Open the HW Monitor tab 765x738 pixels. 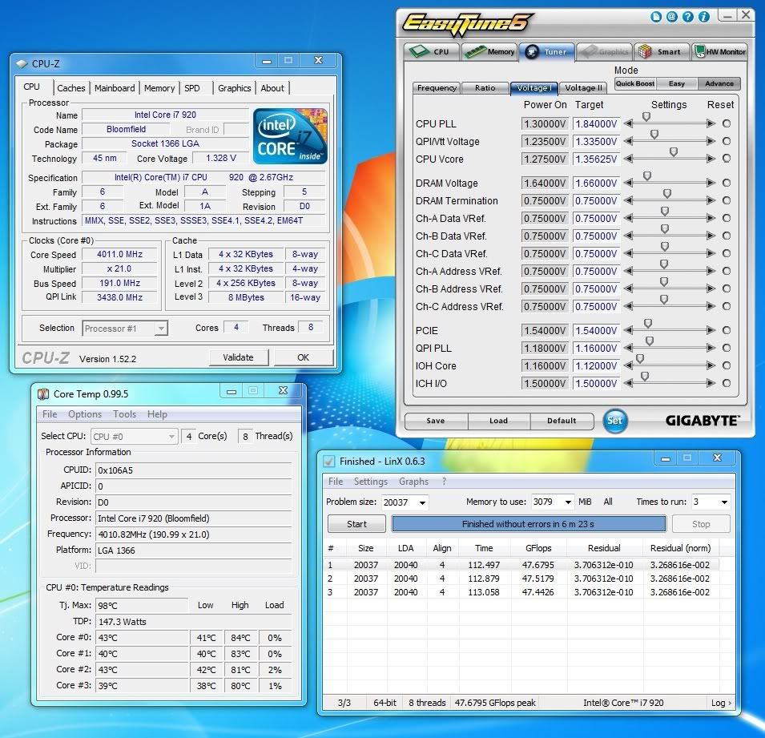(x=719, y=52)
